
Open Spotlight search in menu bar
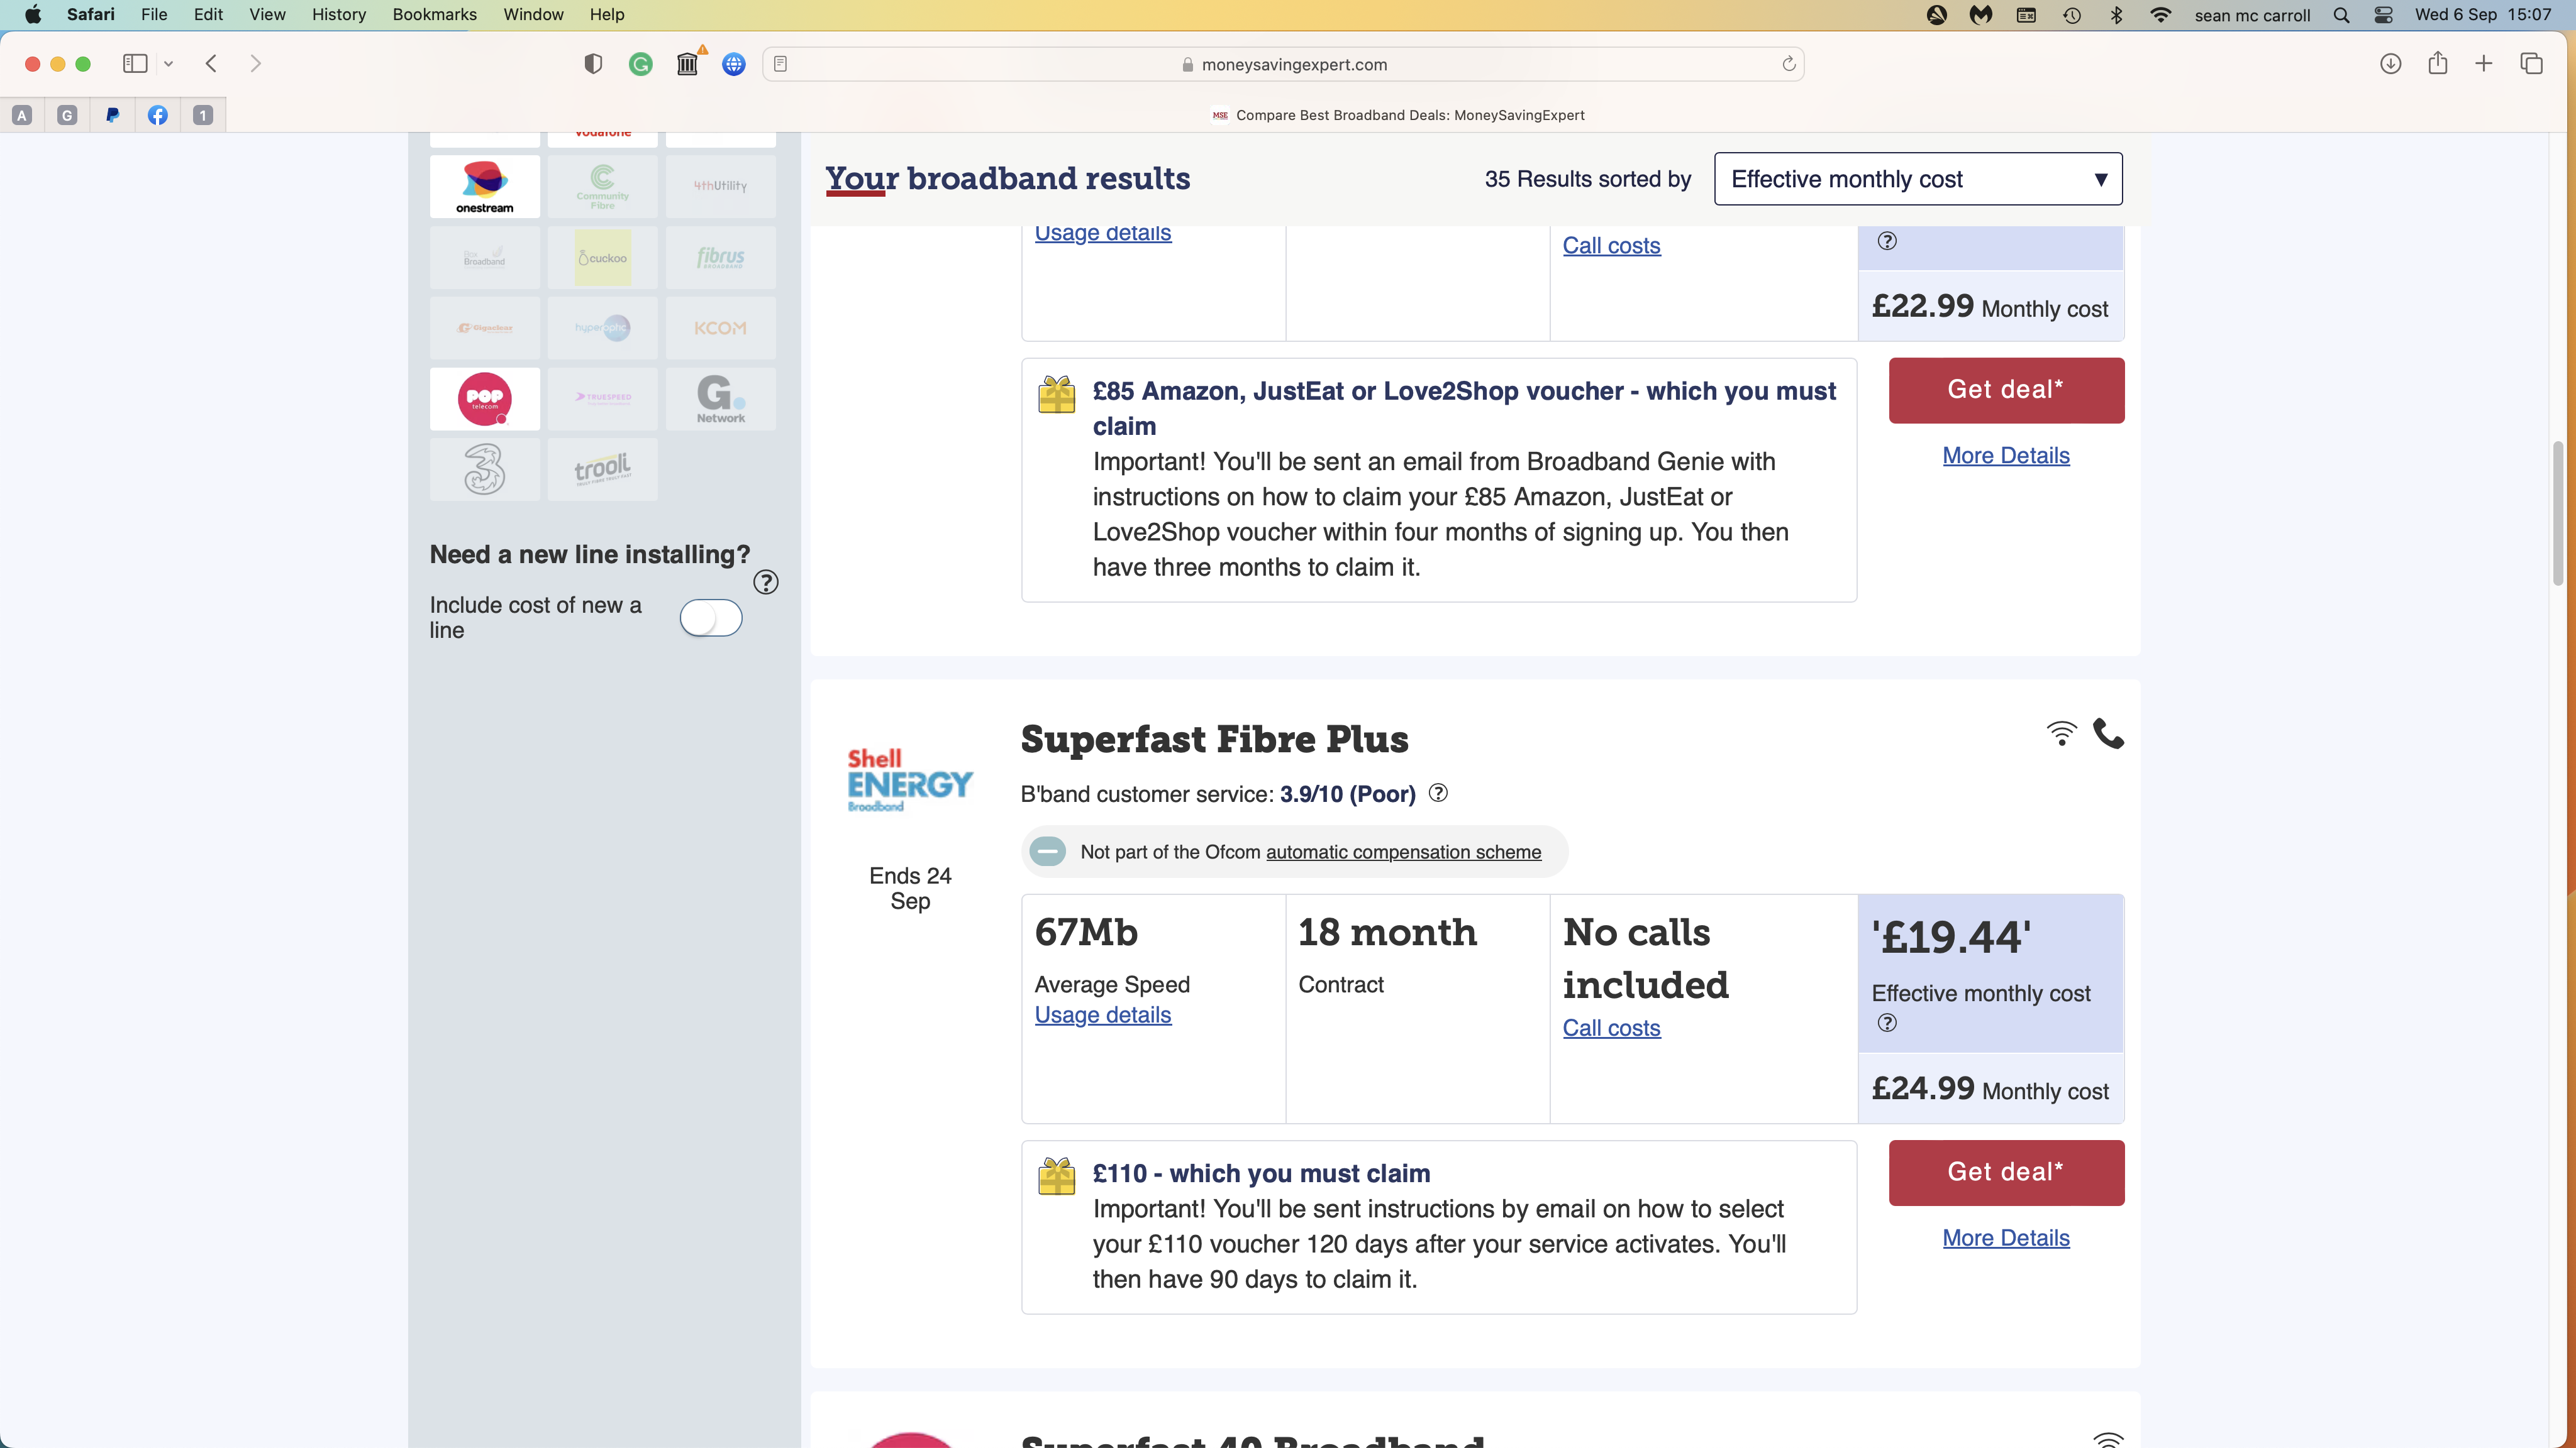point(2341,15)
